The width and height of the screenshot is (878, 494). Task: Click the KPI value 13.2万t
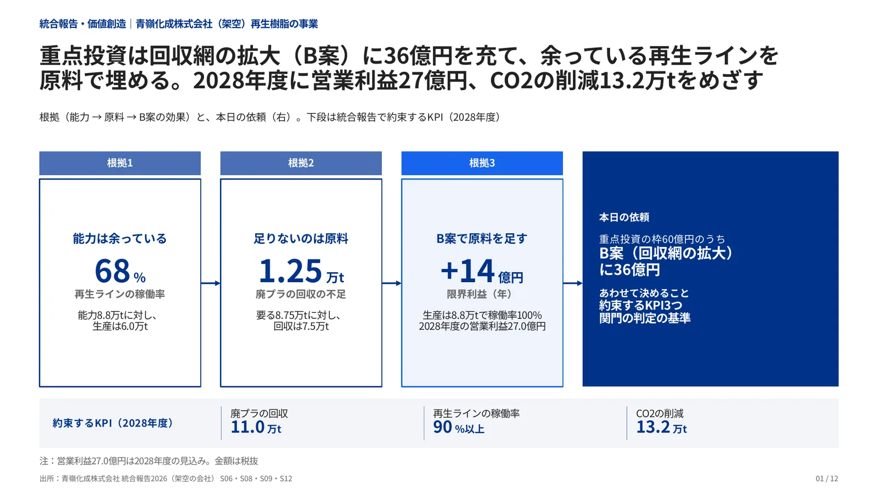click(661, 427)
